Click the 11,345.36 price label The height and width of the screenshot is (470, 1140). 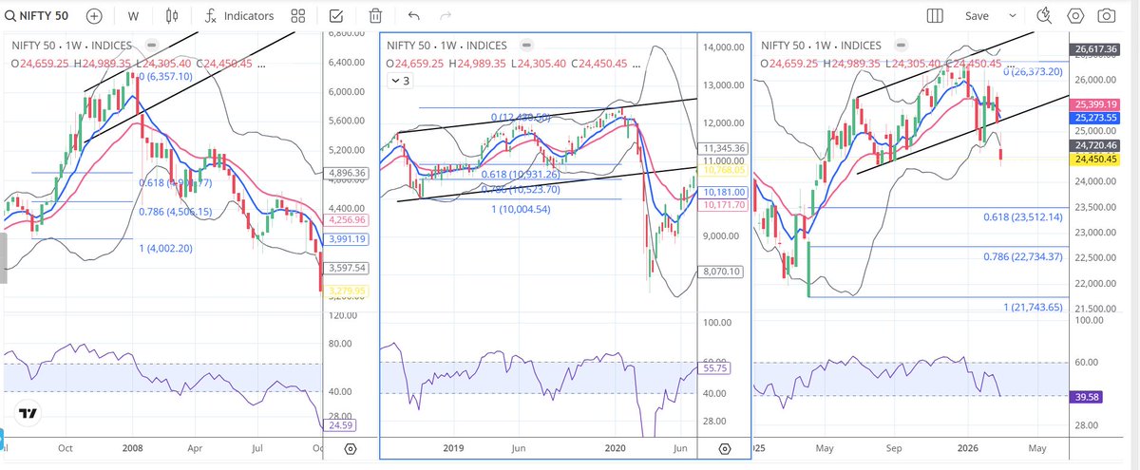(x=722, y=148)
